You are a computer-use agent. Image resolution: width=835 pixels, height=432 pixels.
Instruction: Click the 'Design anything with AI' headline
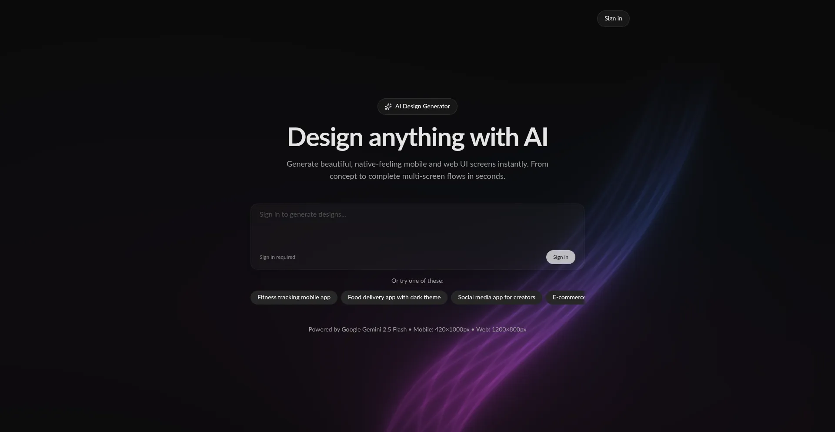417,137
